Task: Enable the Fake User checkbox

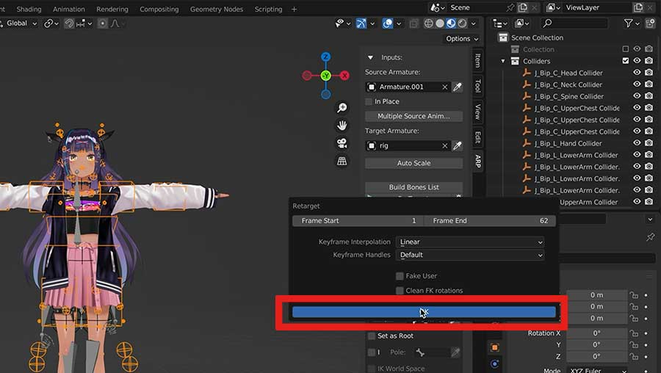Action: point(400,276)
